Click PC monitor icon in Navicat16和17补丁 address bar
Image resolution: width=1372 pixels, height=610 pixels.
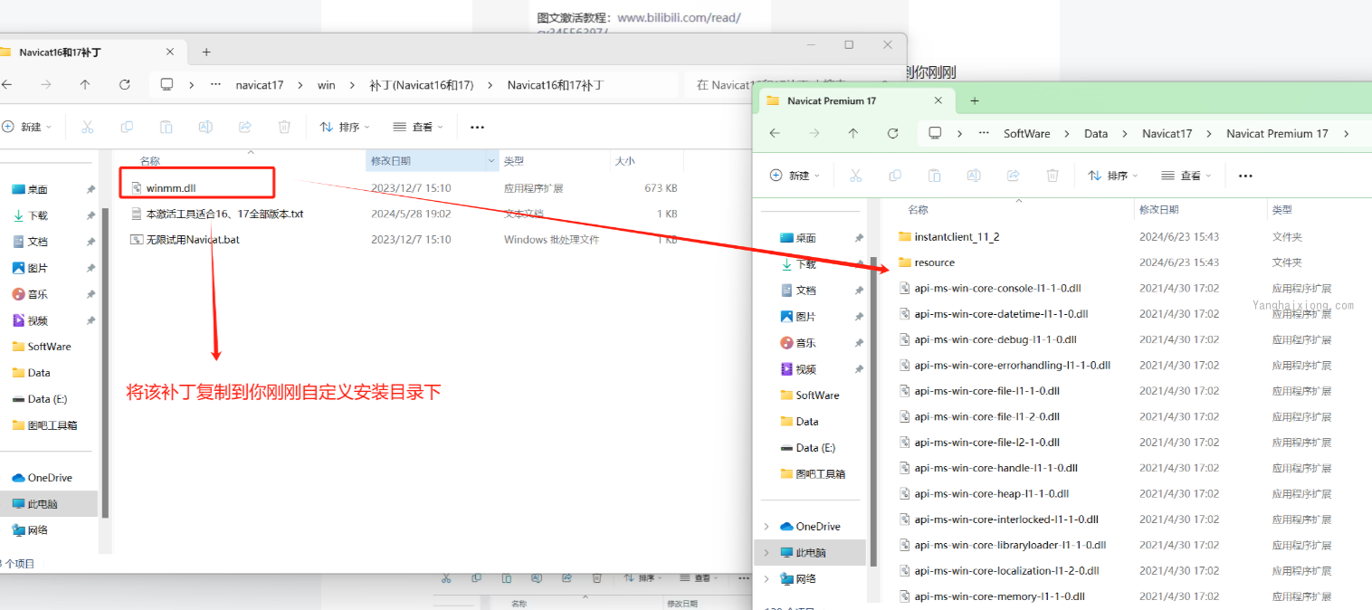point(167,84)
